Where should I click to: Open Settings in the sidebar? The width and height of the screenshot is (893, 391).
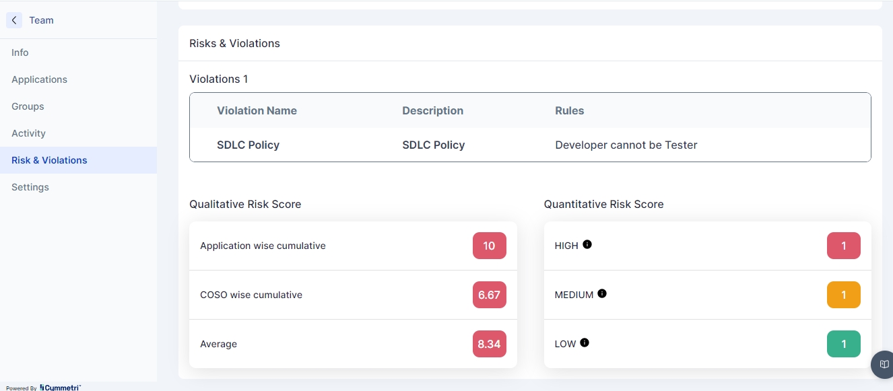[x=30, y=187]
